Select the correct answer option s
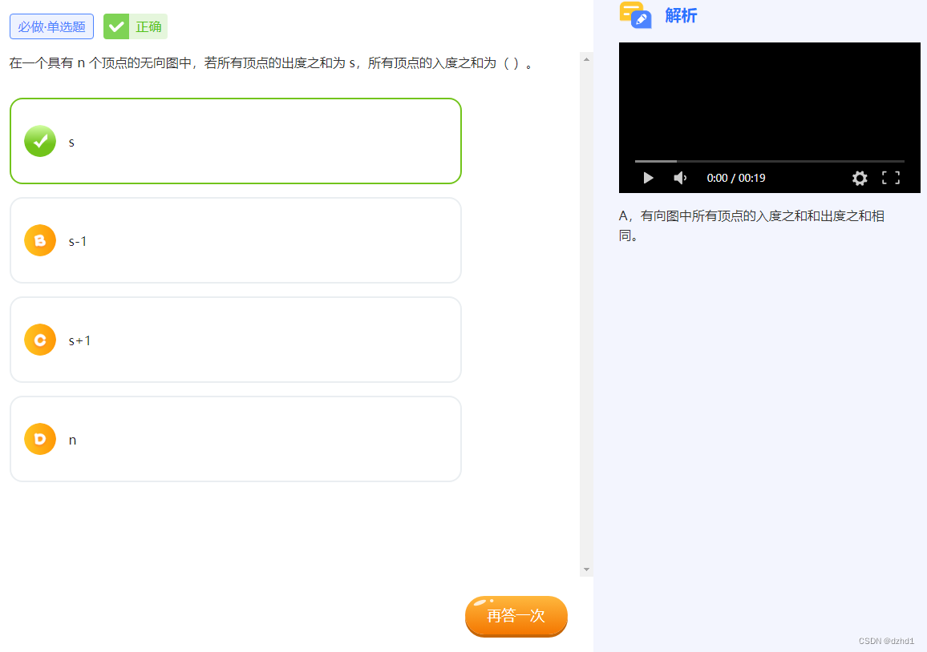The height and width of the screenshot is (652, 927). [235, 141]
